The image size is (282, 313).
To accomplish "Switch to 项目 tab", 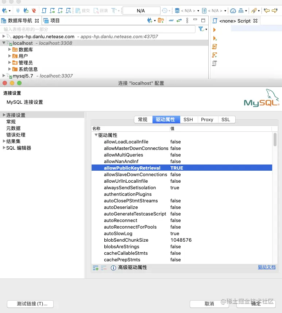I will point(52,20).
